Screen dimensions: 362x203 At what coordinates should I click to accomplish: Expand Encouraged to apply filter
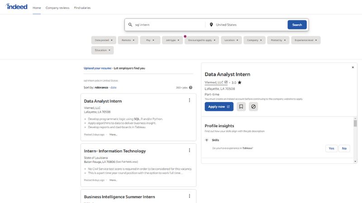coord(202,40)
